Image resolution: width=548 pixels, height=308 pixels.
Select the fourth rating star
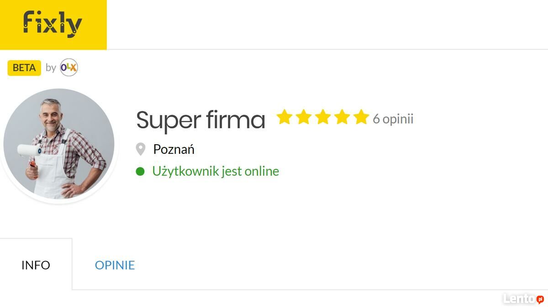tap(342, 117)
